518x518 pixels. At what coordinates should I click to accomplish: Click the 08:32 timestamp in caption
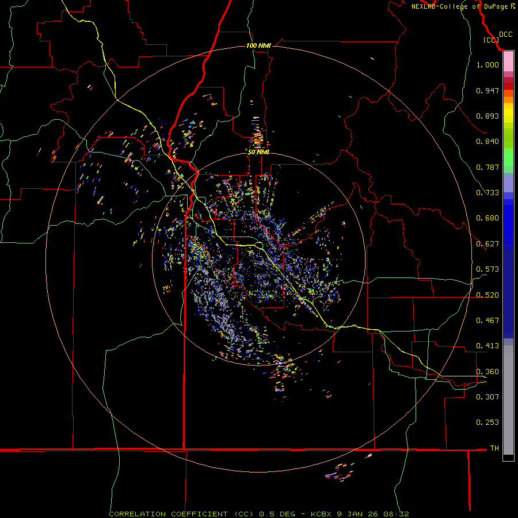[x=396, y=514]
